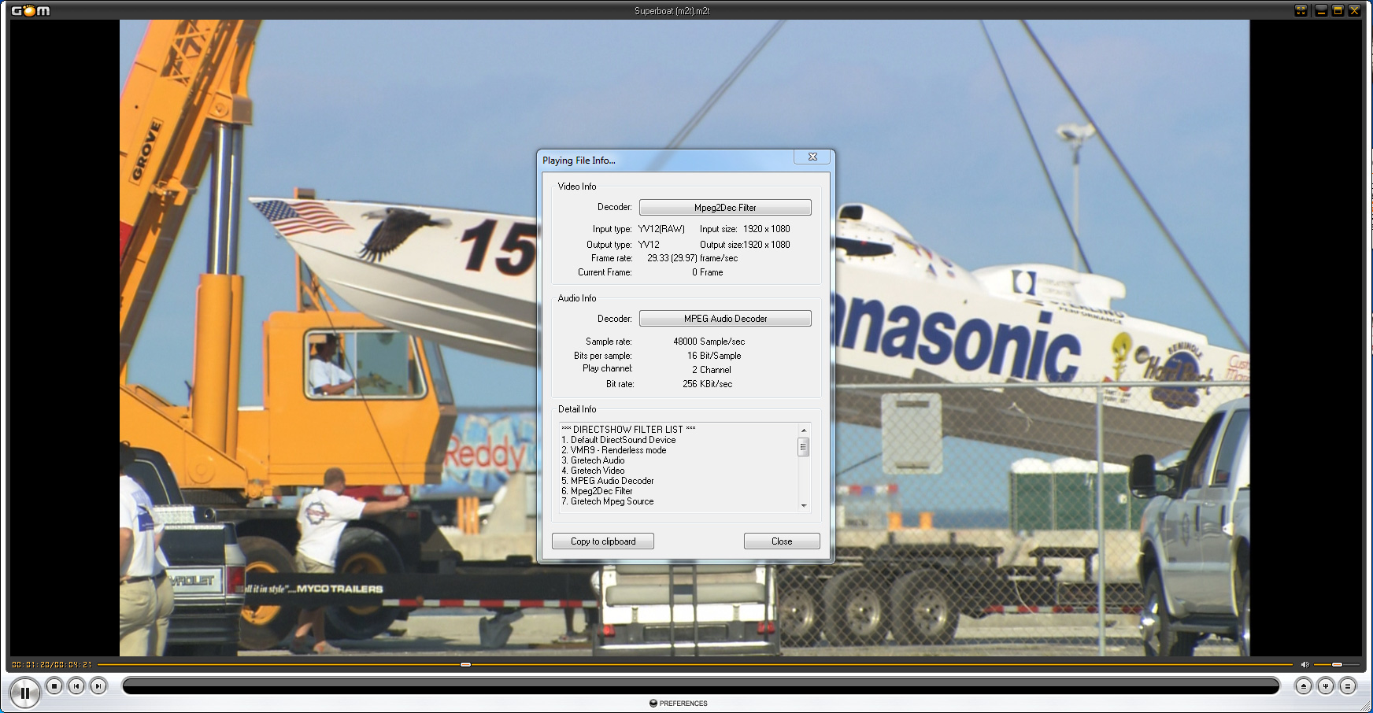The image size is (1373, 713).
Task: Pause the video playback
Action: click(24, 693)
